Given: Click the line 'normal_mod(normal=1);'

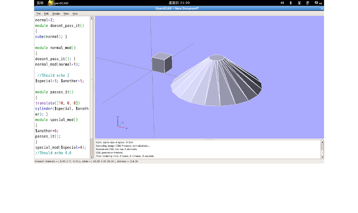Looking at the screenshot, I should [57, 64].
